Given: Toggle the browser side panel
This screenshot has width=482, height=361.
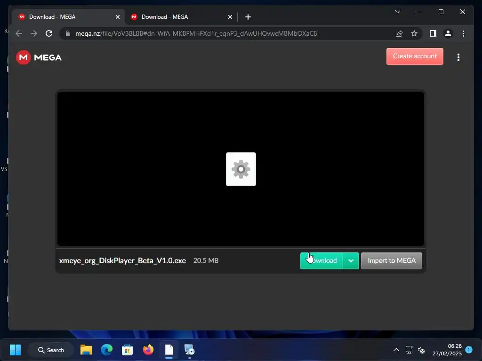Looking at the screenshot, I should coord(433,33).
